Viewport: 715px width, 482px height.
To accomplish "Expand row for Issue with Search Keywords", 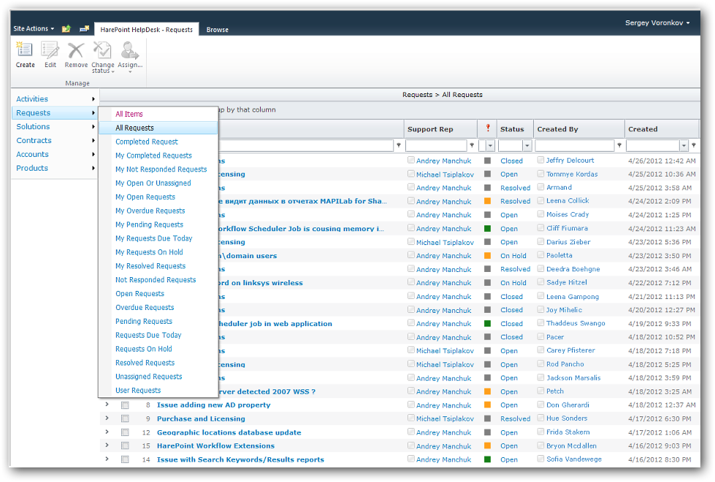I will (107, 459).
